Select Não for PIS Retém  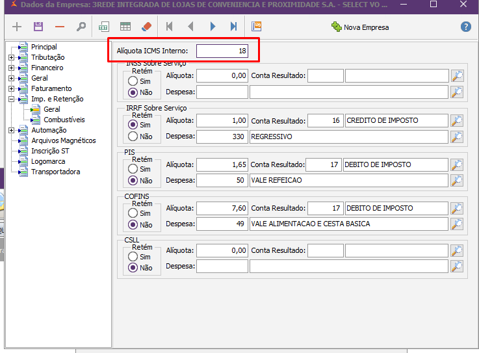point(133,180)
